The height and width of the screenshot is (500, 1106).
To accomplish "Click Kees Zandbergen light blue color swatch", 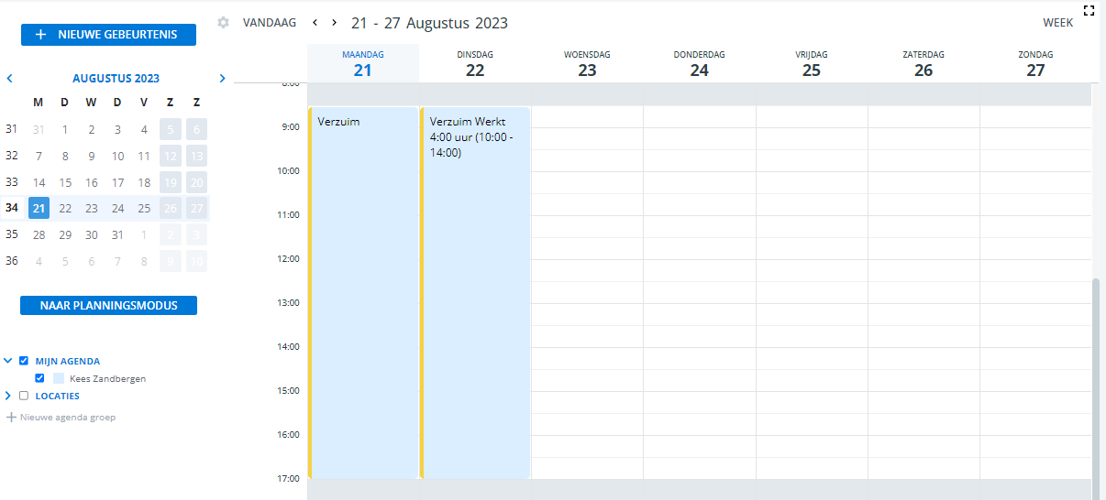I will point(59,378).
